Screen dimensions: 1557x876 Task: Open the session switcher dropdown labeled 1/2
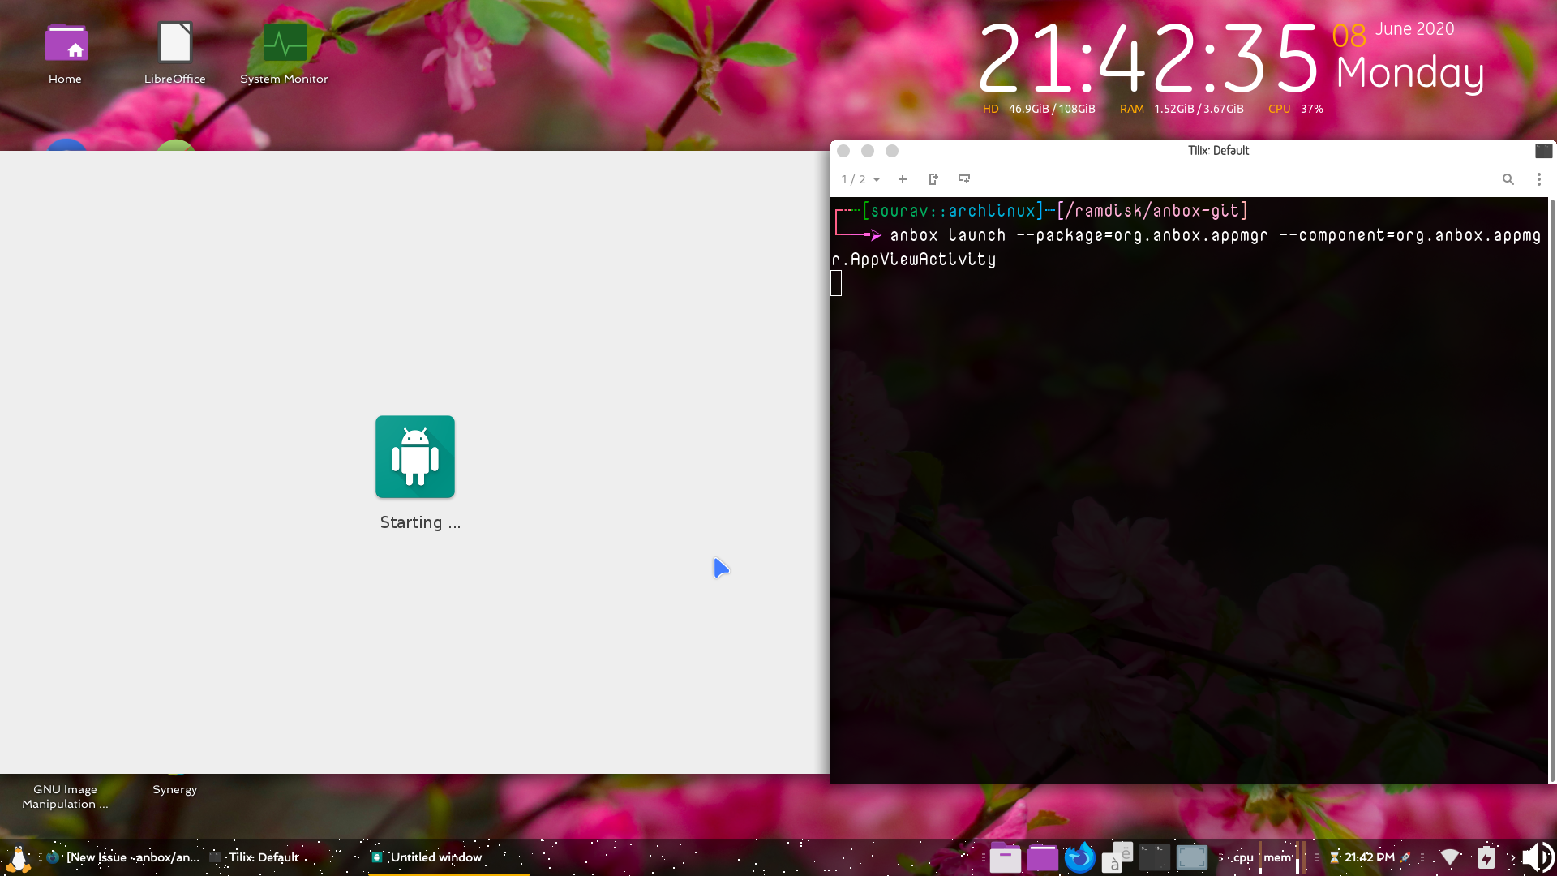tap(860, 179)
